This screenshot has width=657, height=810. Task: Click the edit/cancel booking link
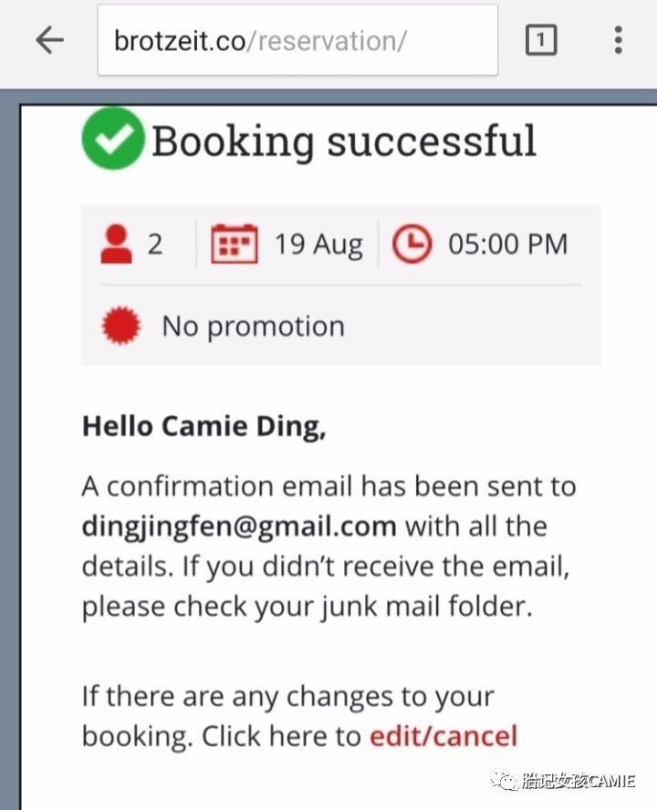tap(443, 736)
